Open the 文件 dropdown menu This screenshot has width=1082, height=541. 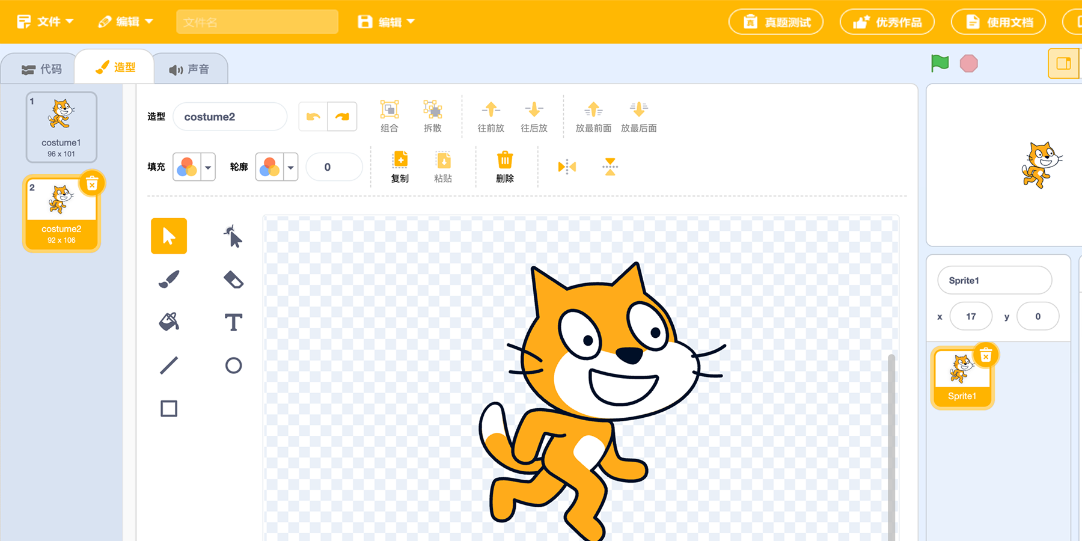(45, 22)
